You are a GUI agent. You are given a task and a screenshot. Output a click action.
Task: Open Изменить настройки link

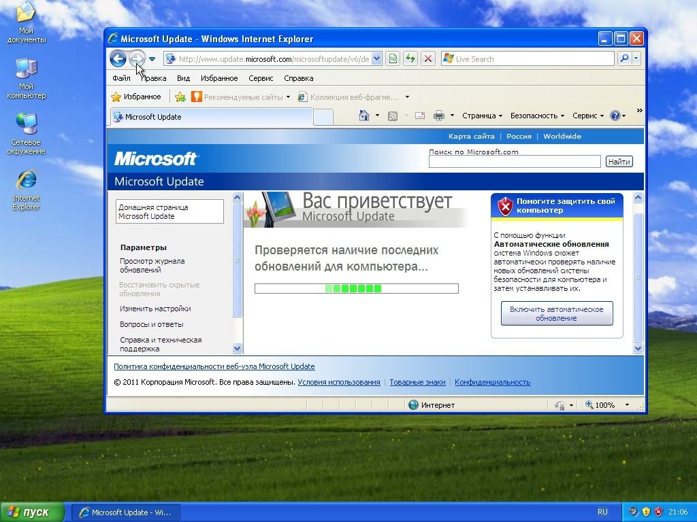(155, 309)
